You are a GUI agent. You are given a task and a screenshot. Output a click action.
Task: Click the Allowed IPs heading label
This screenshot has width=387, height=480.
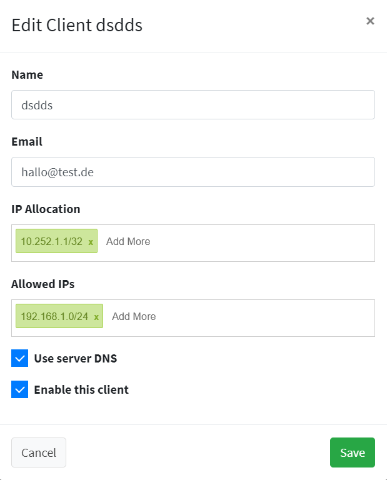point(43,284)
